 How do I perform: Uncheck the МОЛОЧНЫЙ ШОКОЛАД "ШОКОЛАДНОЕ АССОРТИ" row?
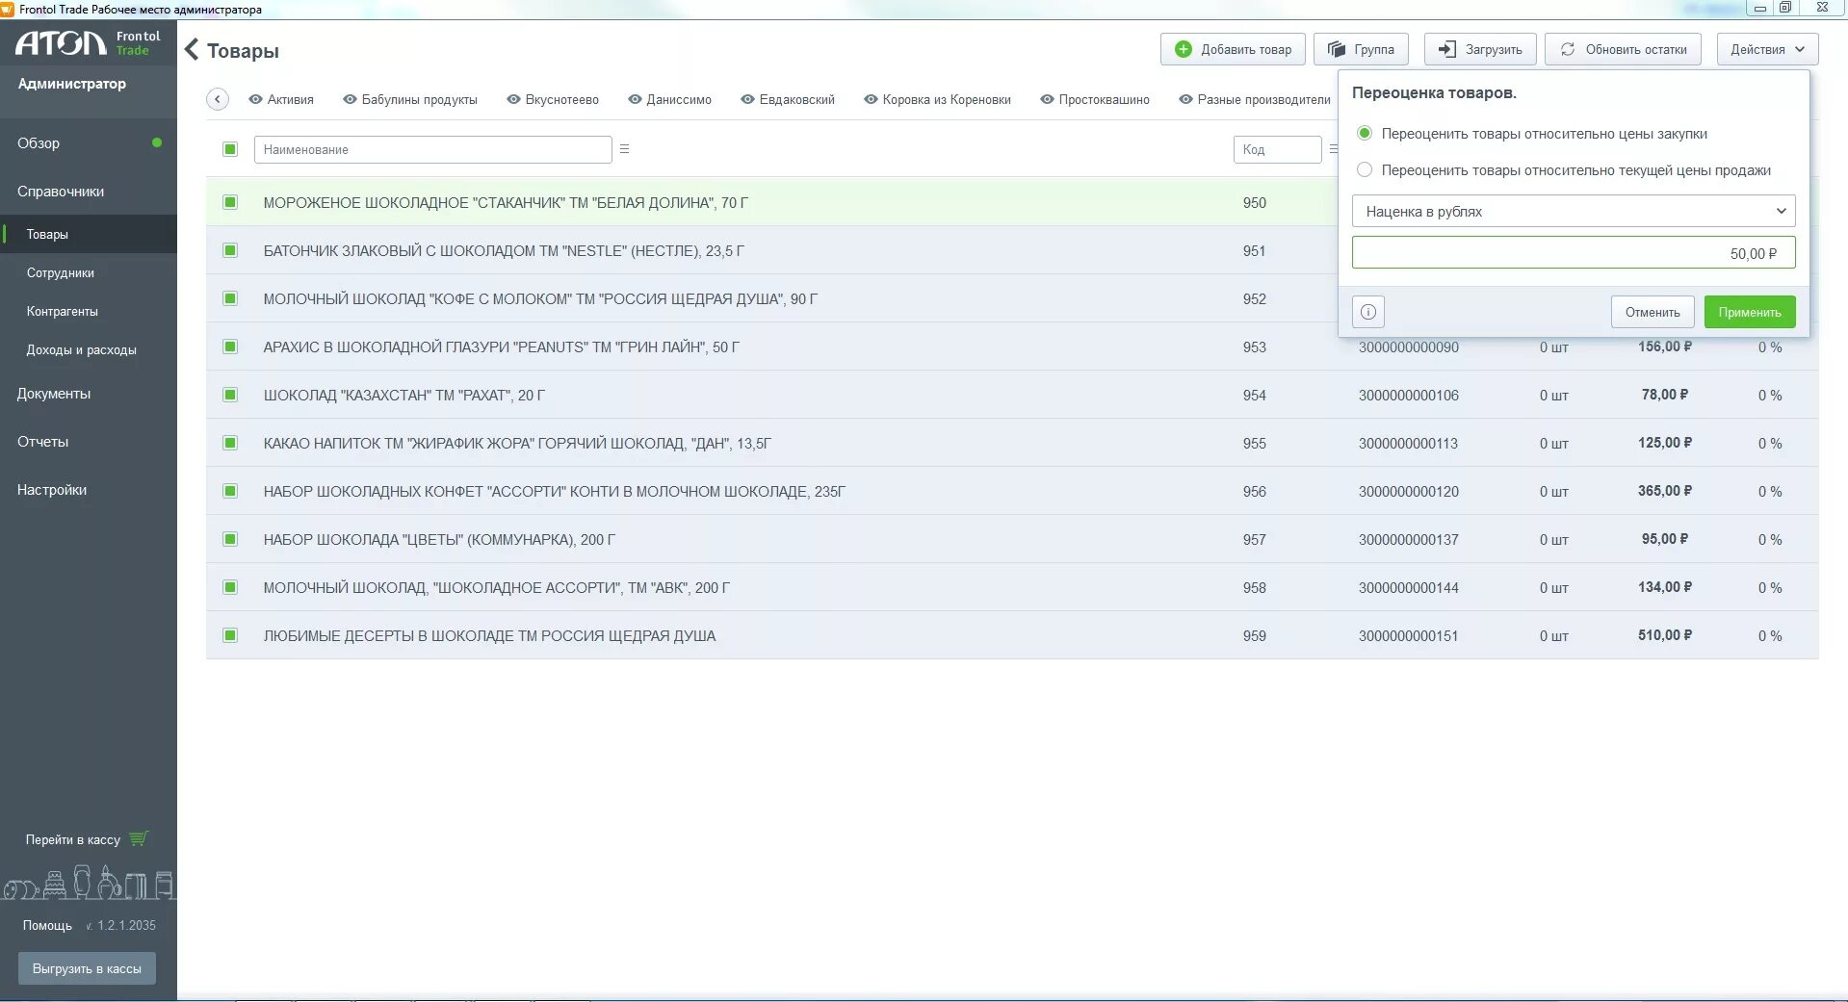coord(230,587)
